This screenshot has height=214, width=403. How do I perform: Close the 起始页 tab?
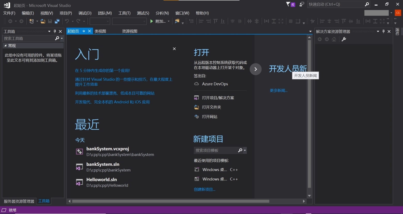(90, 31)
